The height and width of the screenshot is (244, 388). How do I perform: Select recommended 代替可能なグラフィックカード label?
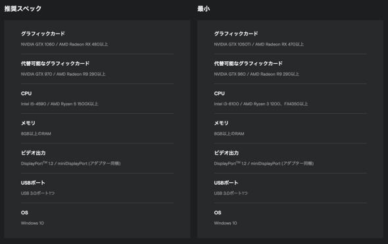click(x=55, y=64)
